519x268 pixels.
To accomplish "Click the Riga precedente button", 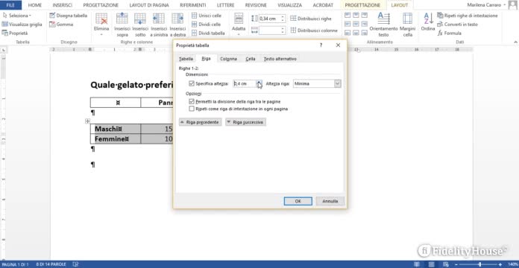I will [200, 122].
